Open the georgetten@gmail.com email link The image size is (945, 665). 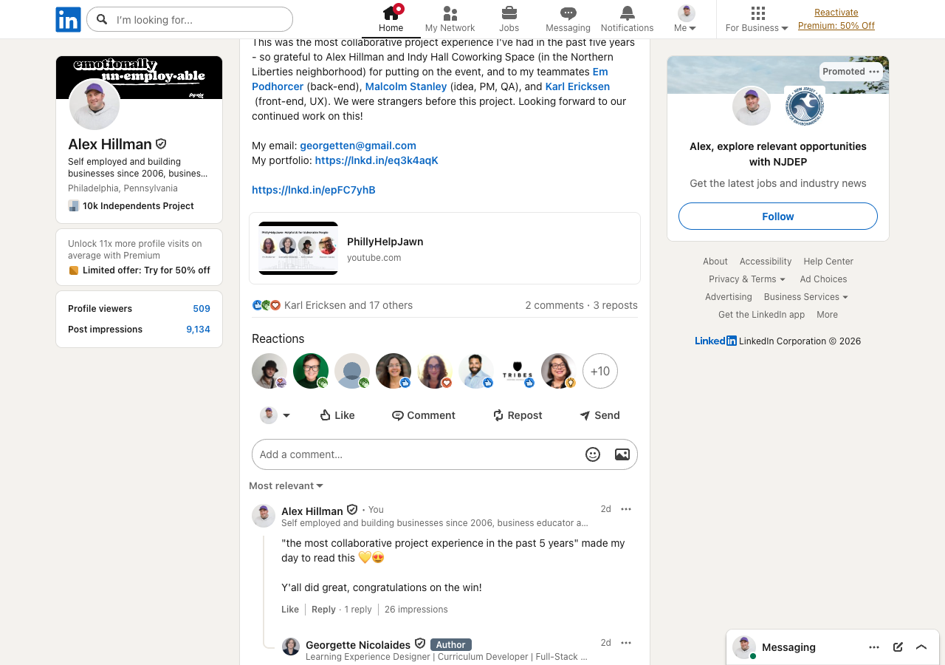point(358,146)
